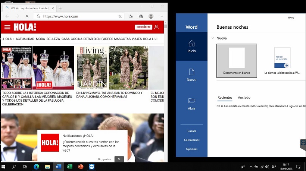Switch to the Anclado tab

(244, 98)
